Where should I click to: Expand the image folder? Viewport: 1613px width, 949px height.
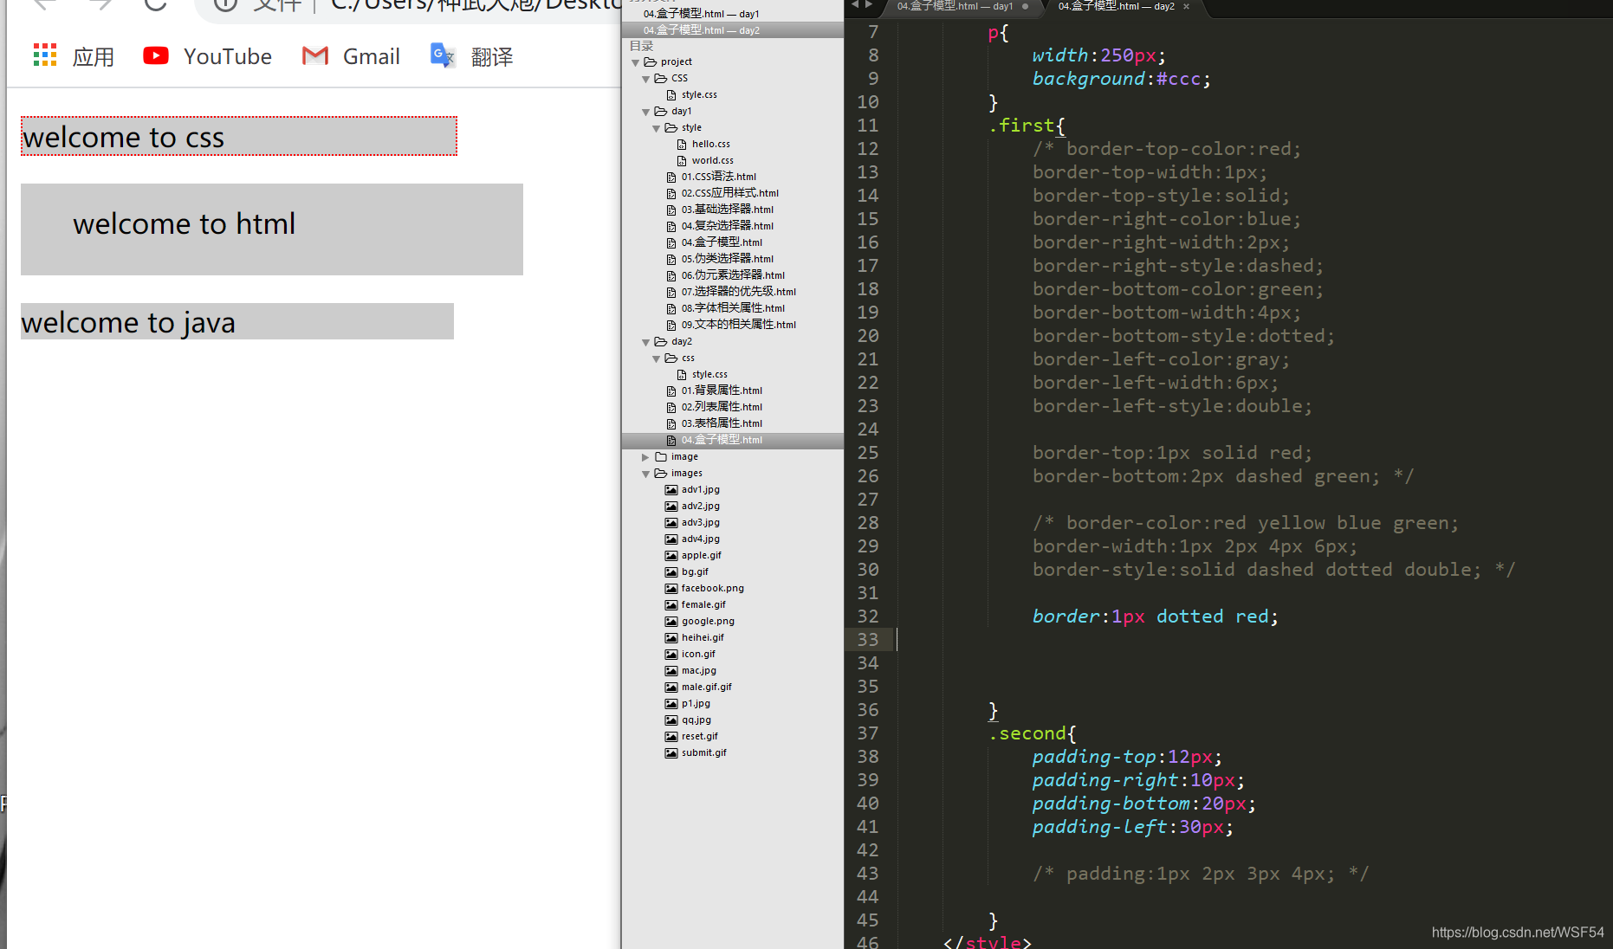point(645,457)
